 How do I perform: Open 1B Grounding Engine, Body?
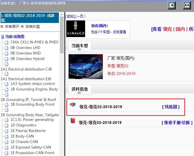point(34,89)
